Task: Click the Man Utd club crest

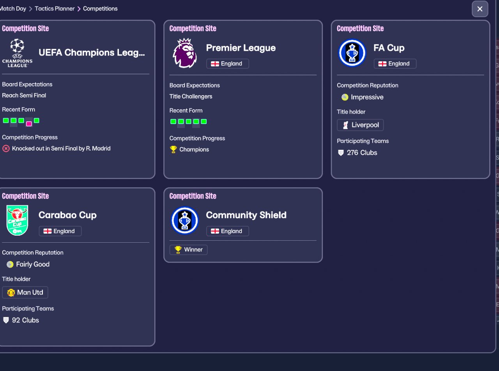Action: 11,293
